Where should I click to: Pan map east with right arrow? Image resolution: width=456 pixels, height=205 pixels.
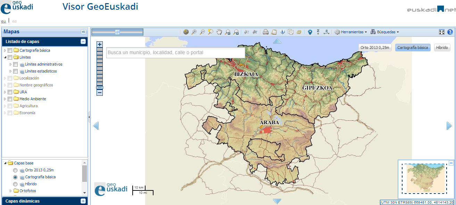coord(449,126)
